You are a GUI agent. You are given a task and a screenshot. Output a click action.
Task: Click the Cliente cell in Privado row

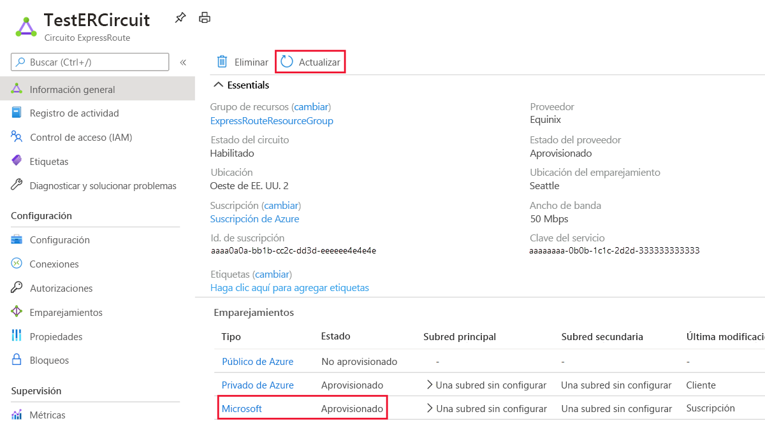point(701,385)
